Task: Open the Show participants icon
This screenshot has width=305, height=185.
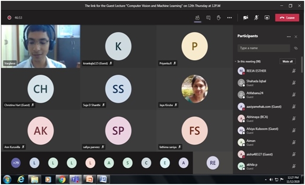Action: [x=197, y=18]
